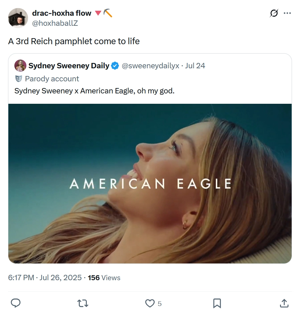Open the American Eagle video thumbnail
The image size is (300, 315).
click(150, 184)
